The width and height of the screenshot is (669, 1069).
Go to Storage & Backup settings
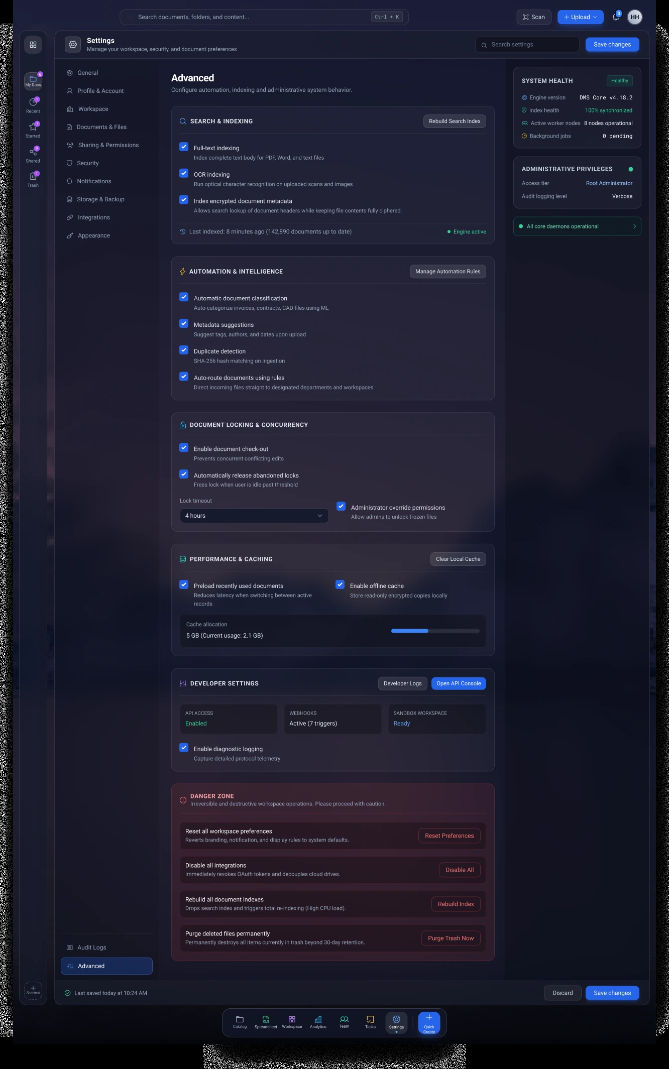pyautogui.click(x=106, y=199)
